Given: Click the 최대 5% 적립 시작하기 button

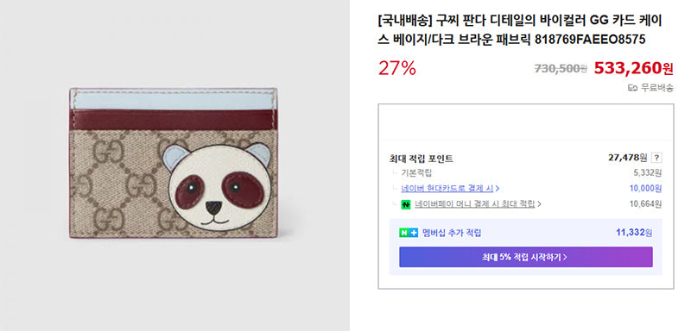Looking at the screenshot, I should [x=526, y=257].
